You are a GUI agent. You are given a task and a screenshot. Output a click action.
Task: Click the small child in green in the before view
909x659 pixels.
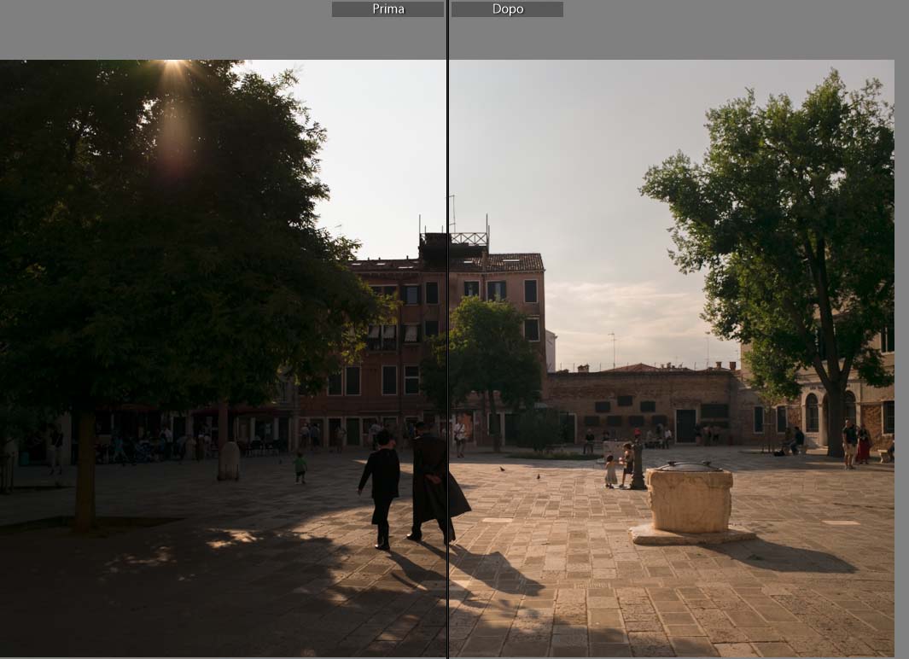point(300,466)
